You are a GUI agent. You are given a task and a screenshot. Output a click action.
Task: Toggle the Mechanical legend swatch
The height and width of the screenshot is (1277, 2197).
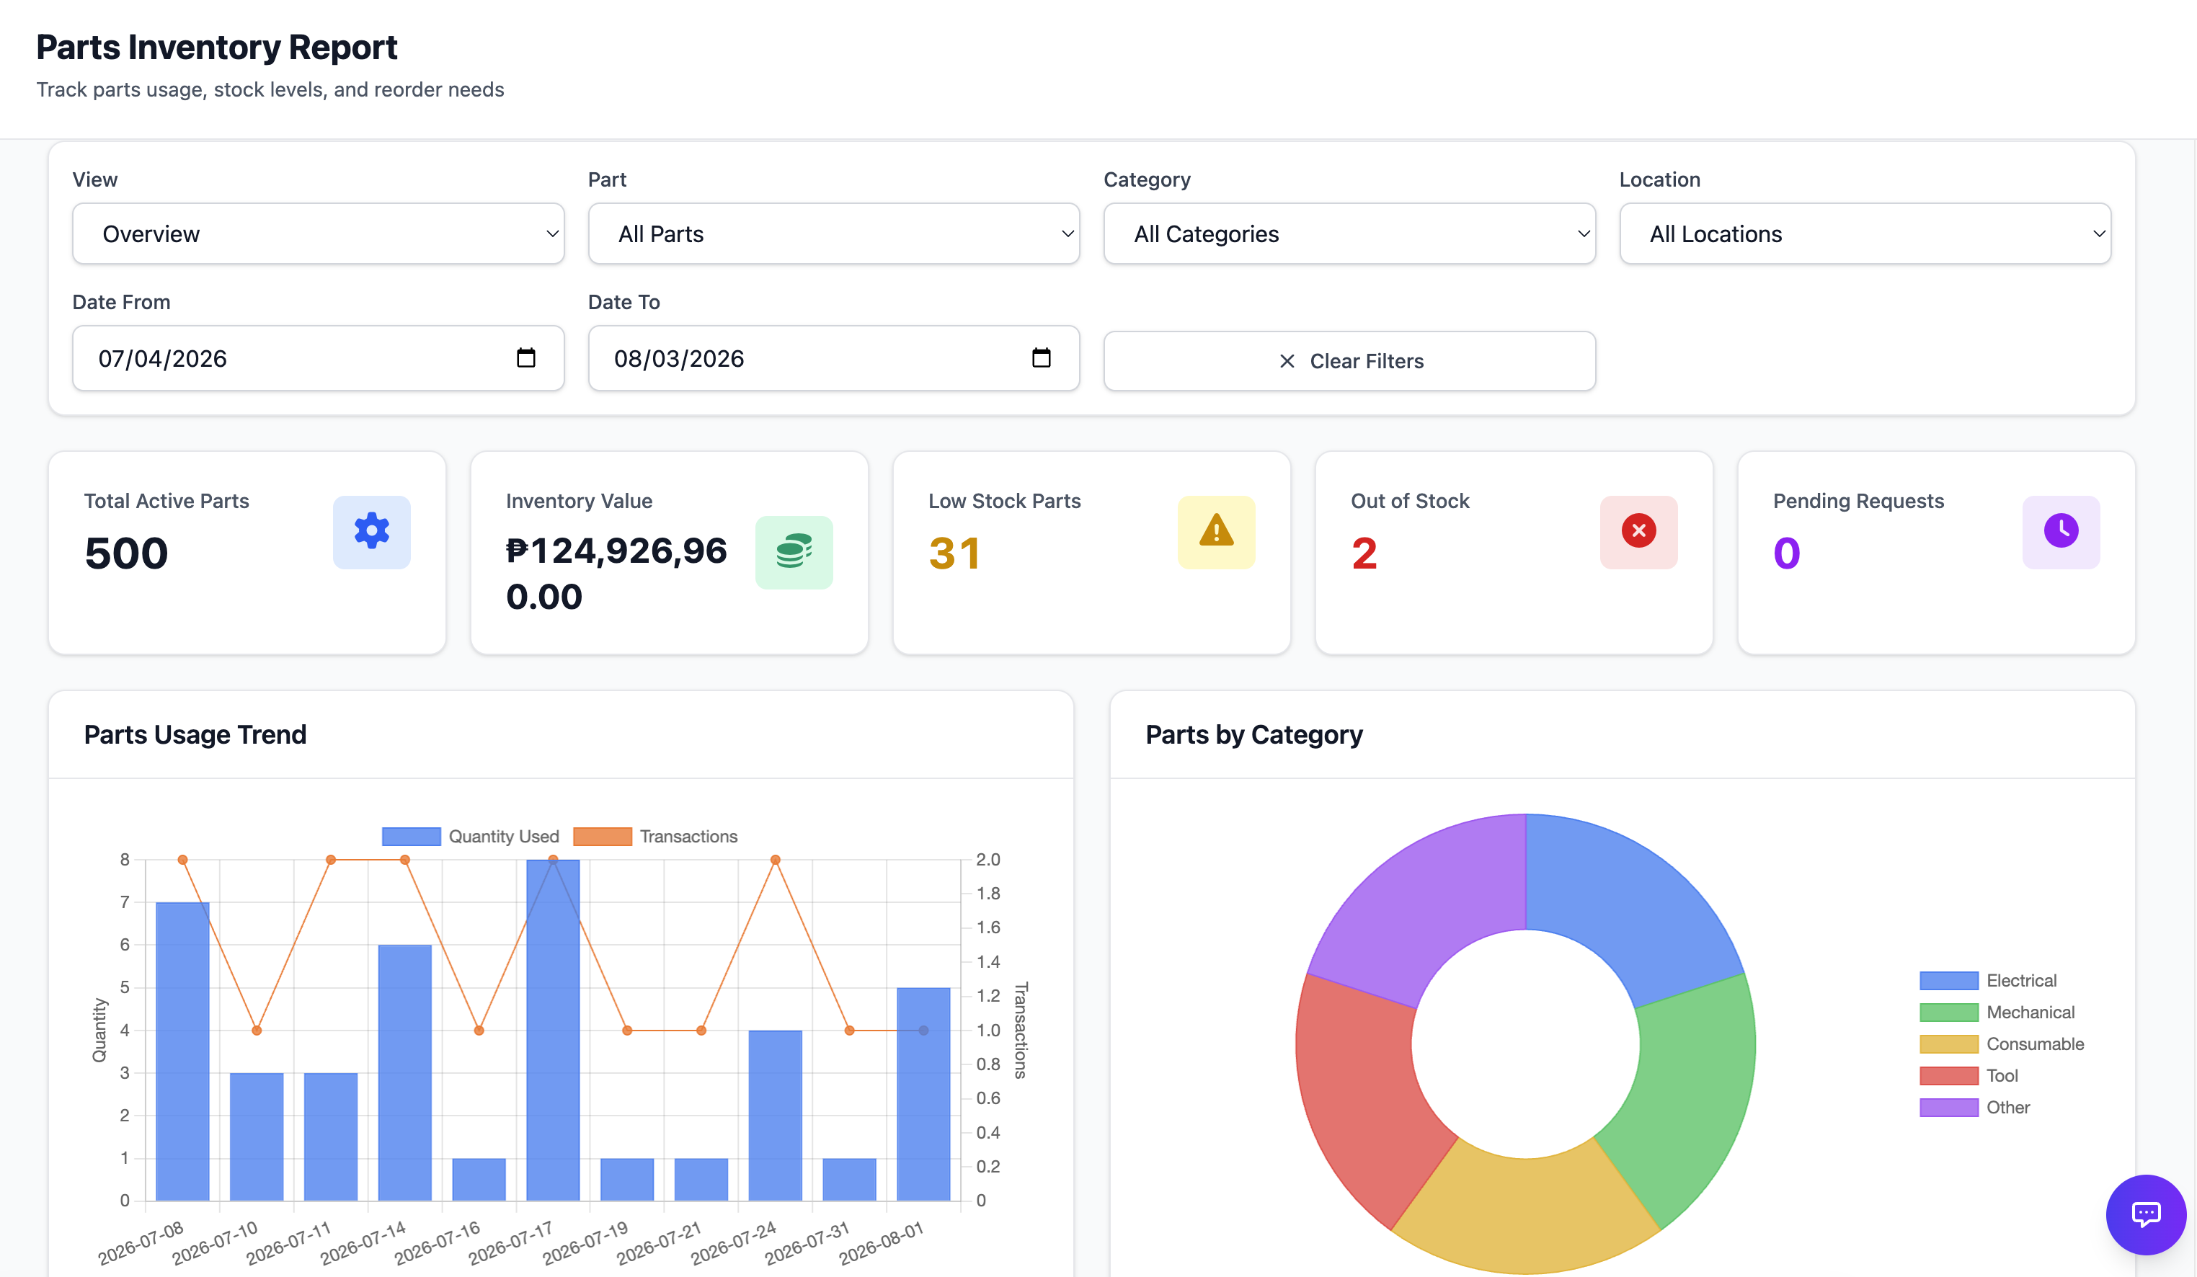click(x=1948, y=1012)
